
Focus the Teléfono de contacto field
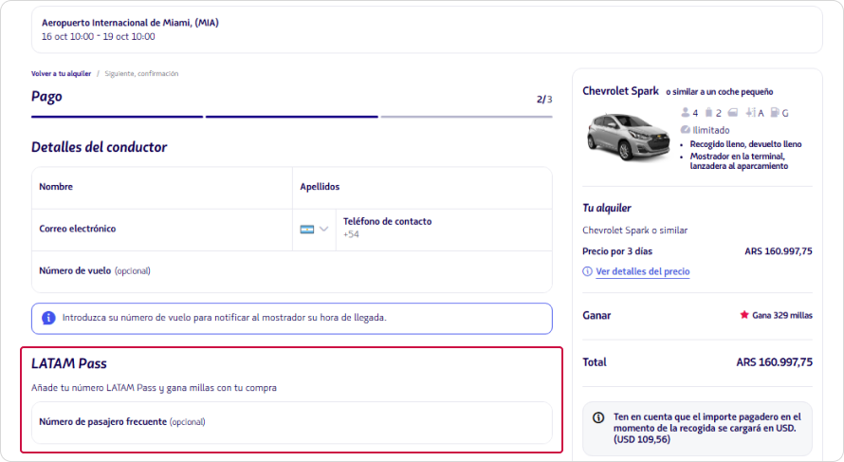pos(444,230)
